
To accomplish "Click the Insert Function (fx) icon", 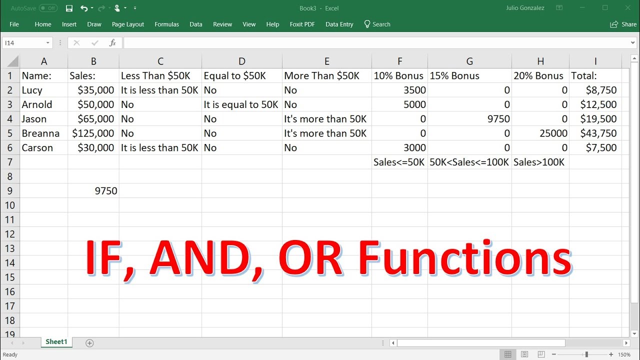I will pyautogui.click(x=112, y=42).
